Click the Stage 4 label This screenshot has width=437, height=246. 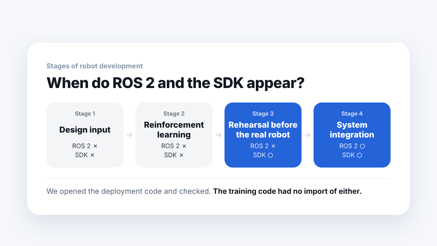click(352, 114)
